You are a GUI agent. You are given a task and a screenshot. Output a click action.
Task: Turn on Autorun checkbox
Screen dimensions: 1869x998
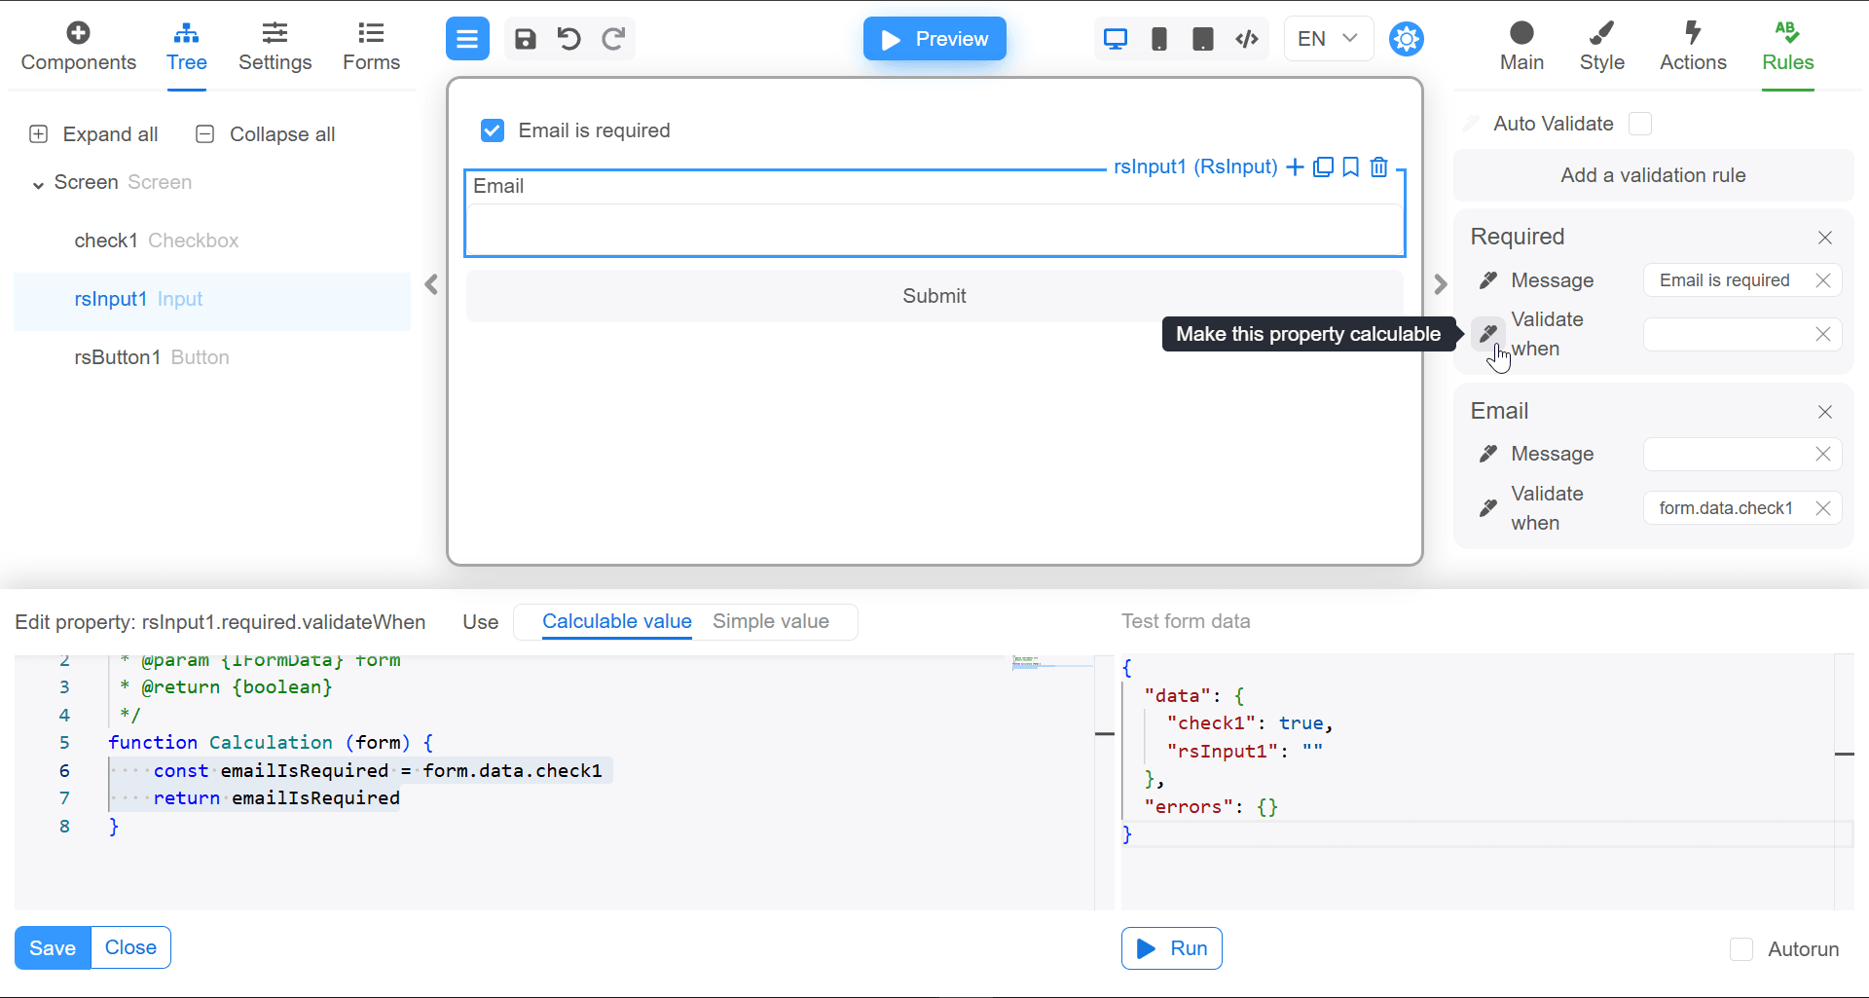1741,949
